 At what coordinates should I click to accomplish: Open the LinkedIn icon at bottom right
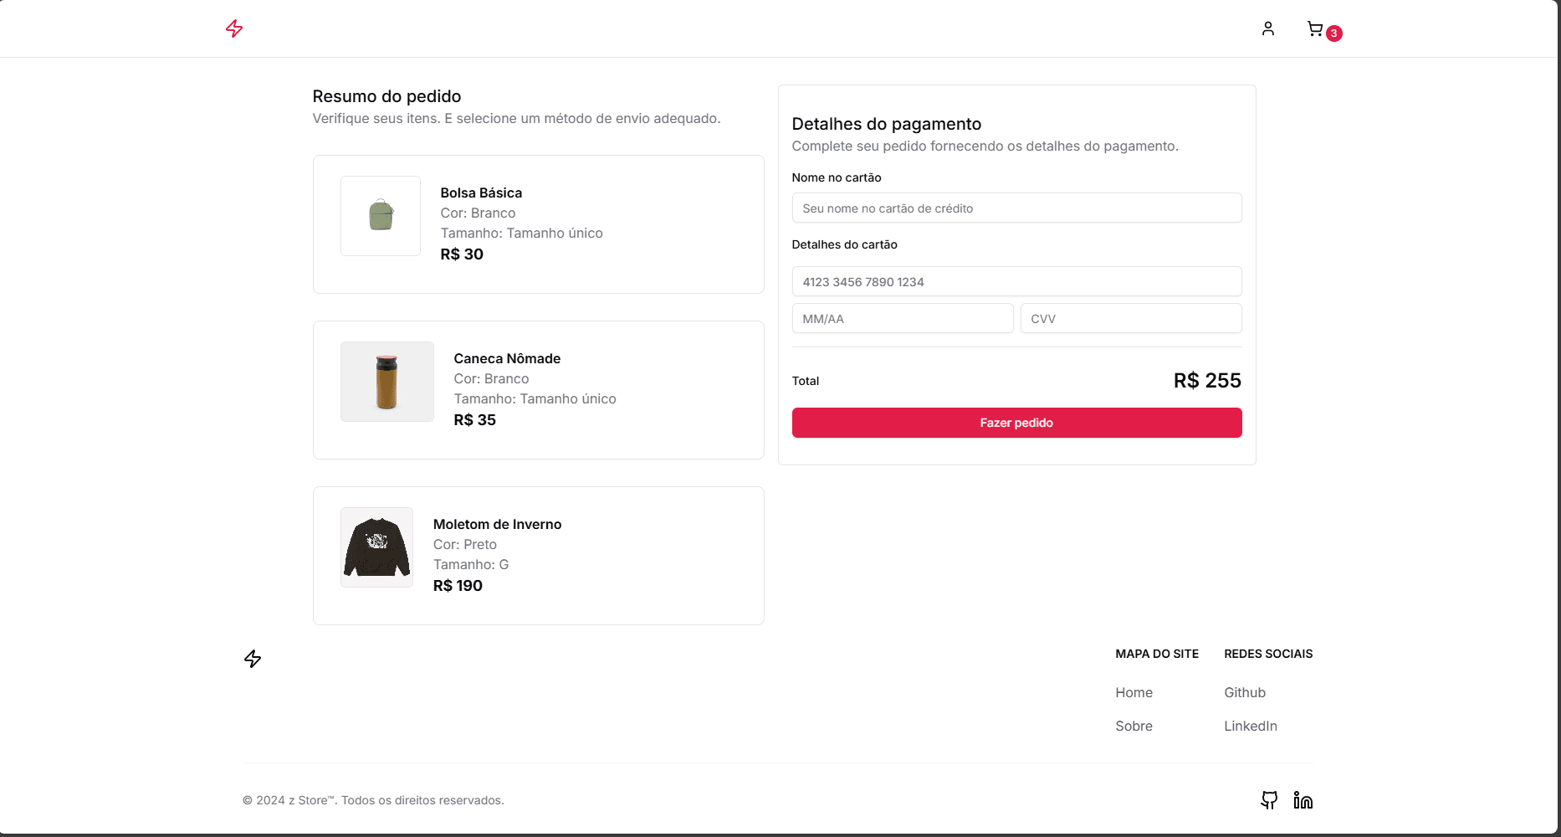tap(1303, 800)
